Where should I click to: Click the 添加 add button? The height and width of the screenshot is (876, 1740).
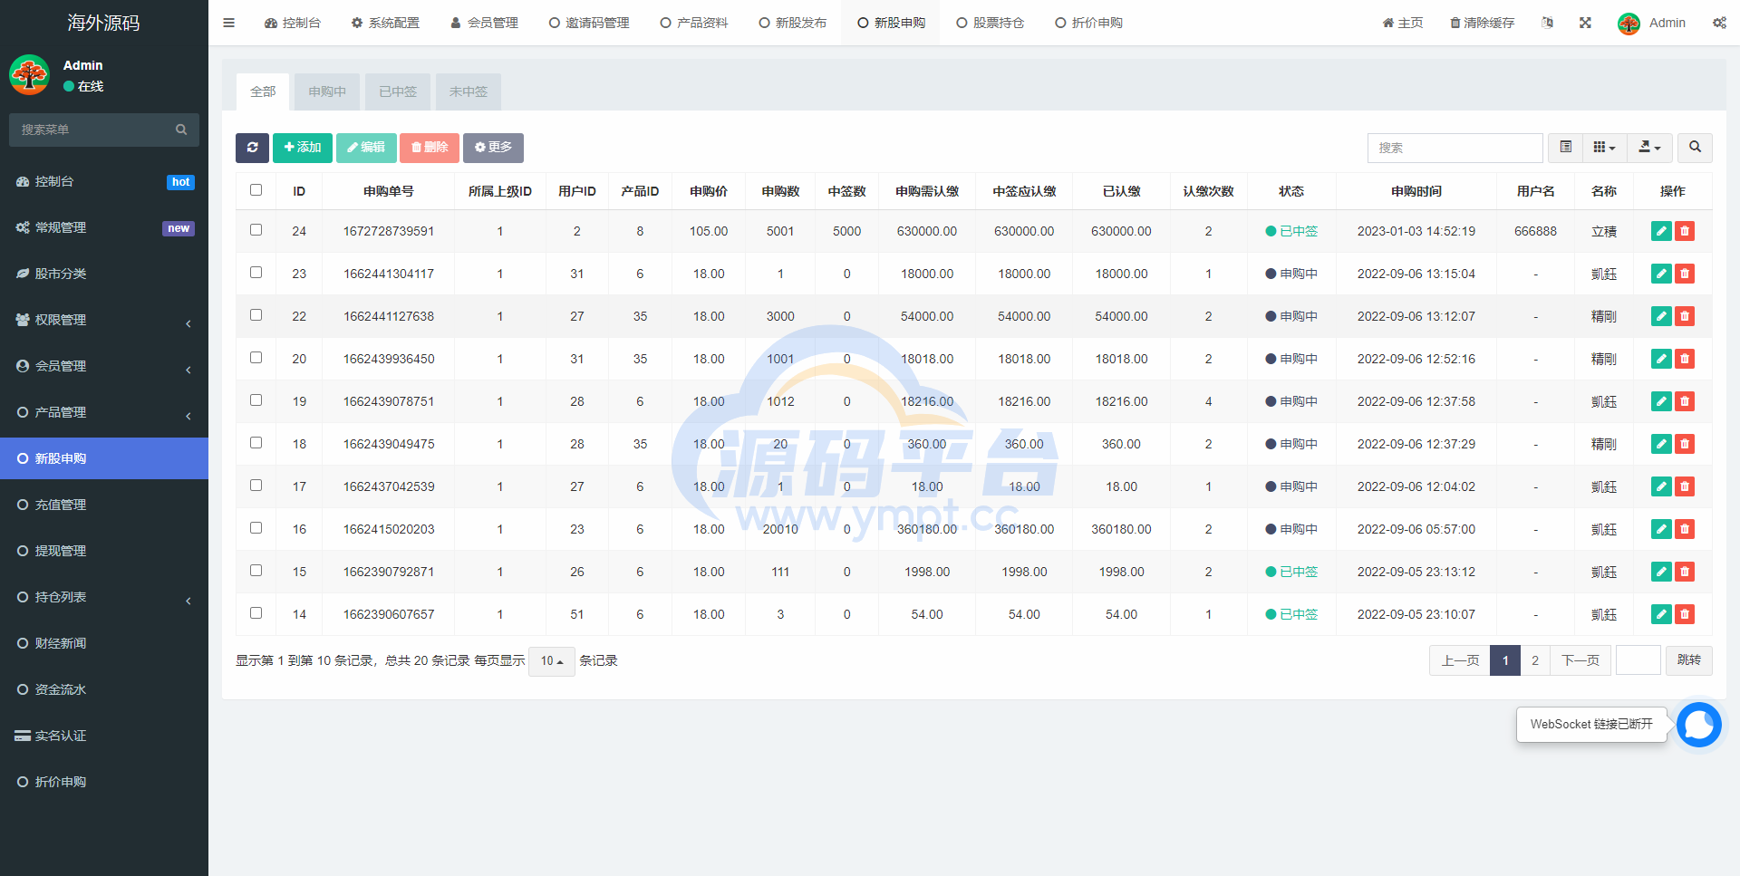coord(303,148)
